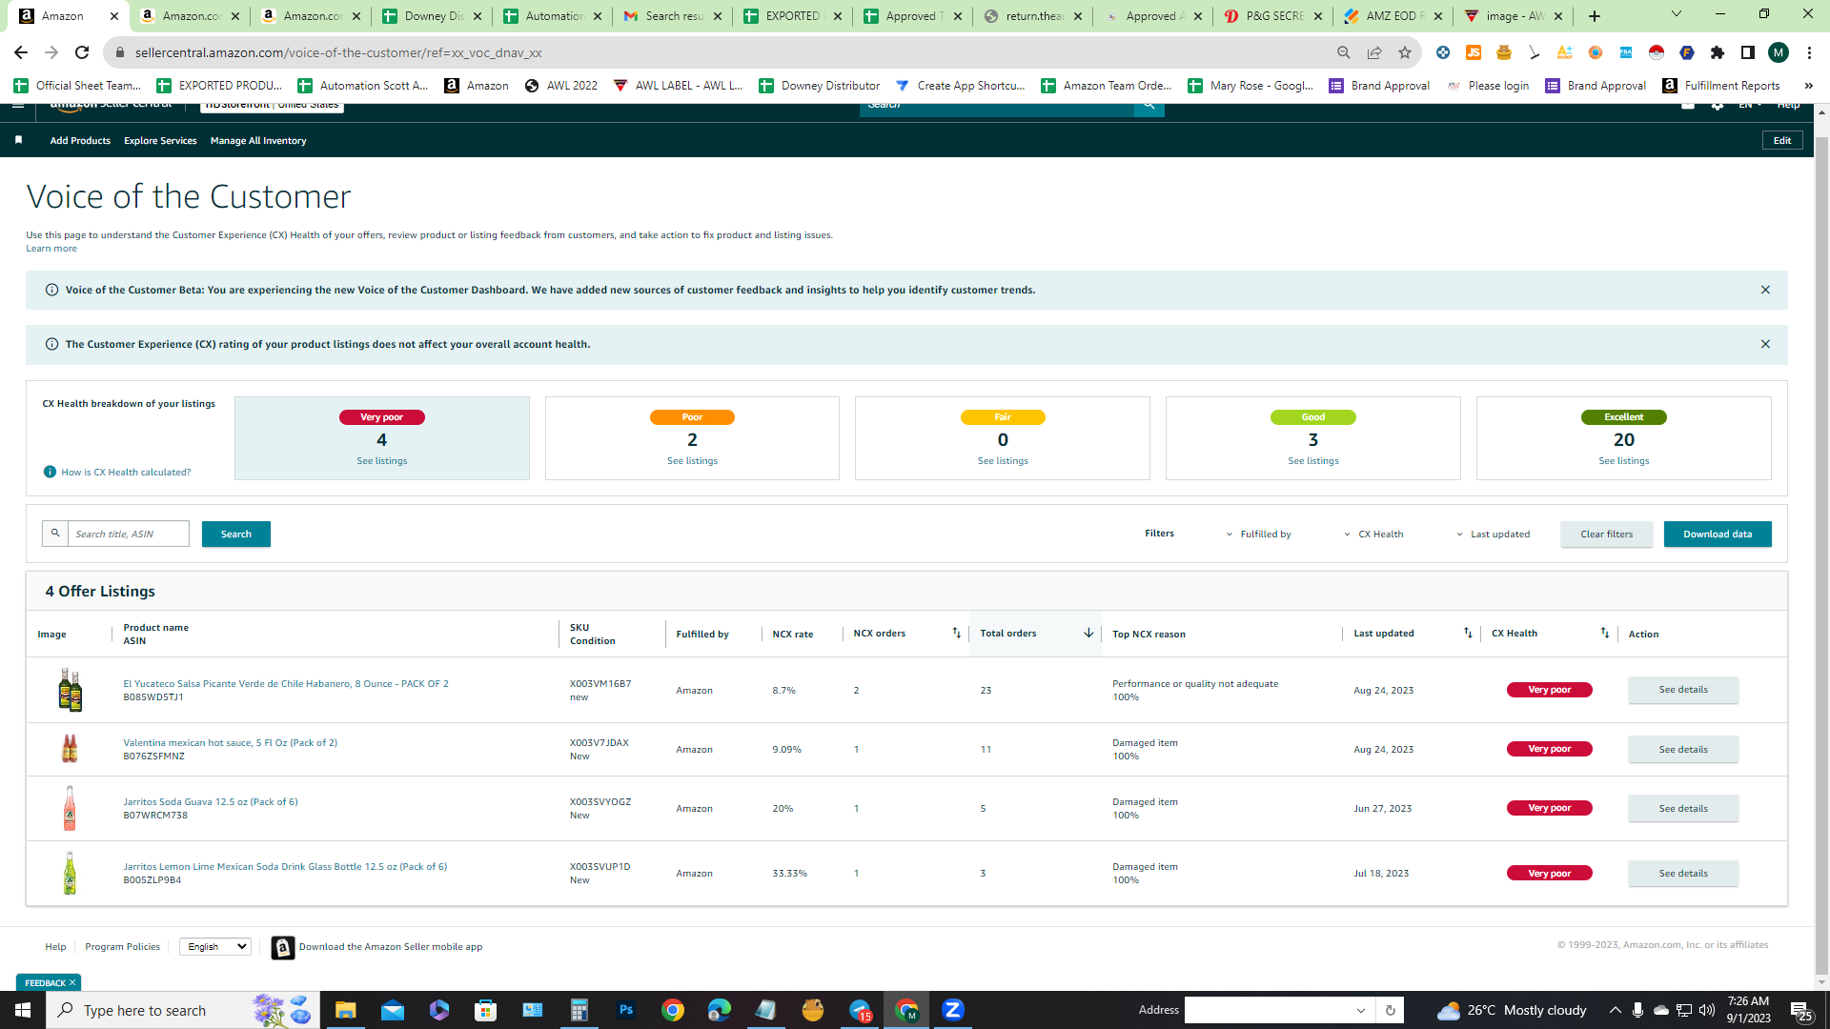Open File Explorer from the taskbar
Image resolution: width=1830 pixels, height=1029 pixels.
(345, 1010)
